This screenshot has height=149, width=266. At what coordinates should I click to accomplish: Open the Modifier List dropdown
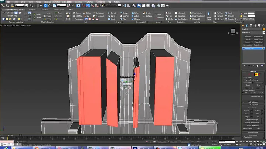pyautogui.click(x=264, y=32)
